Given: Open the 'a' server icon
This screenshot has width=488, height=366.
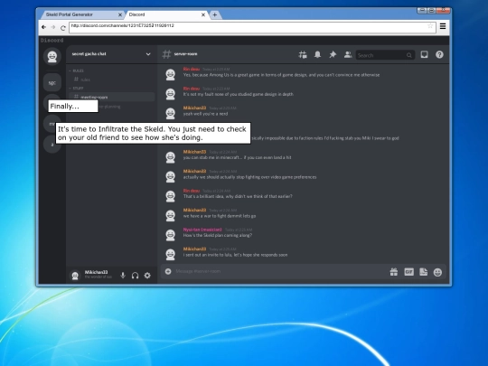Looking at the screenshot, I should tap(52, 144).
